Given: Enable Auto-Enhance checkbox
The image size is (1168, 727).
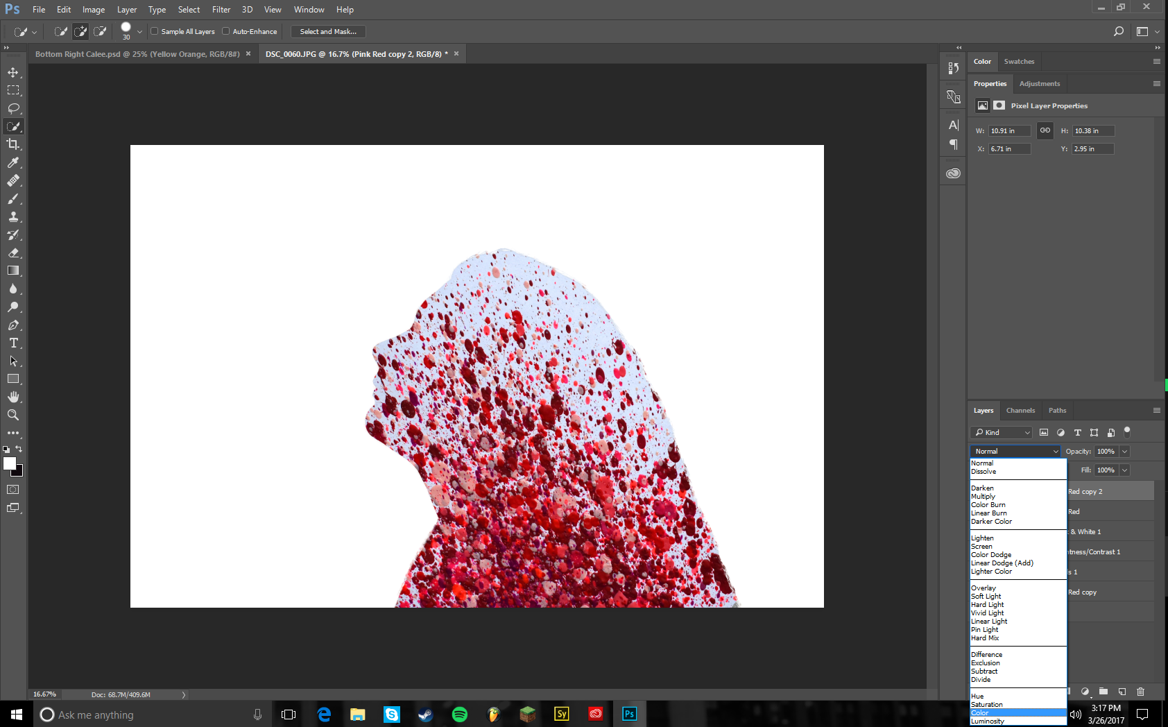Looking at the screenshot, I should pyautogui.click(x=226, y=31).
